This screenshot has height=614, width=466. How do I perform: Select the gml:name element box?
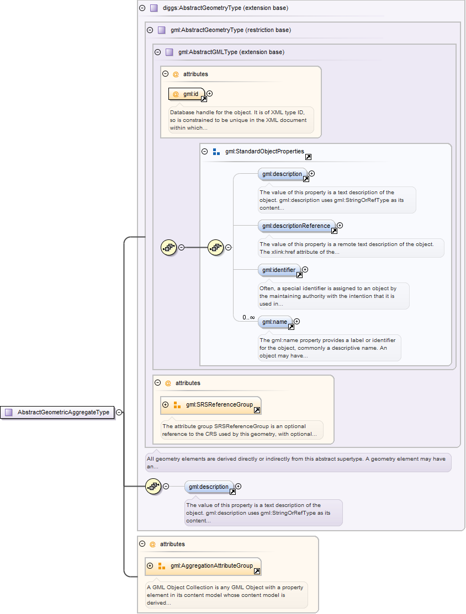click(274, 321)
